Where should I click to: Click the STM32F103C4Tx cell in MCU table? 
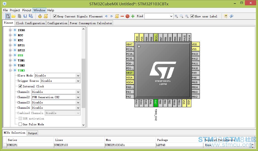(x=130, y=145)
